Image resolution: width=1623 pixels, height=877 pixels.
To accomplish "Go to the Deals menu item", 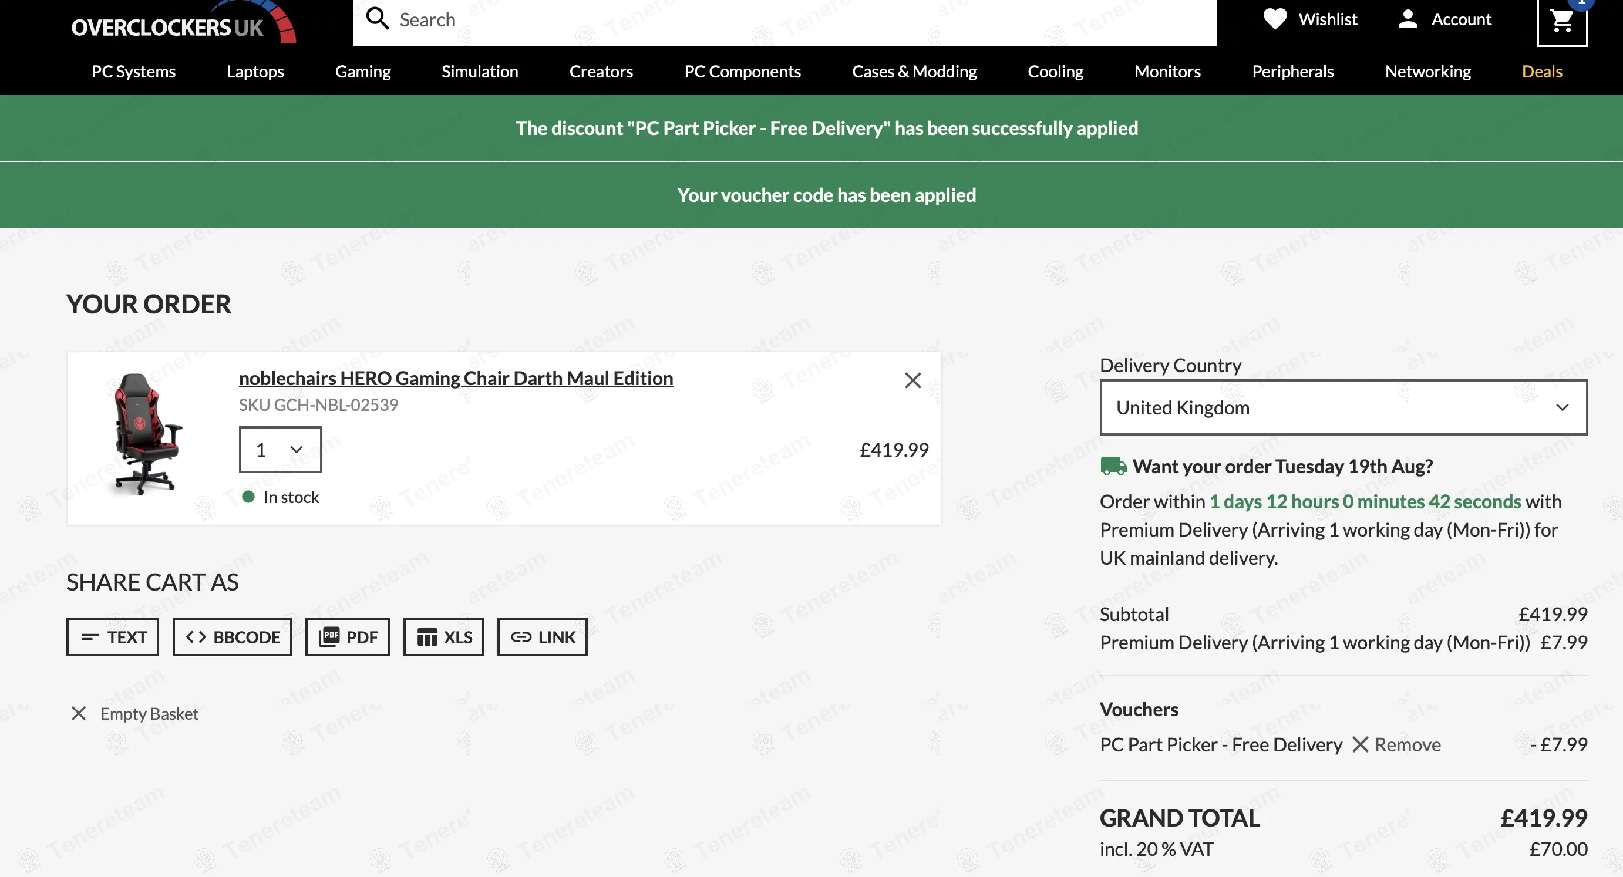I will (1541, 72).
